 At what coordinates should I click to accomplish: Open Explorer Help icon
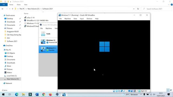click(x=172, y=5)
